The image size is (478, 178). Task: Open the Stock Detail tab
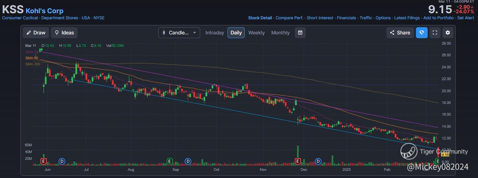(260, 18)
